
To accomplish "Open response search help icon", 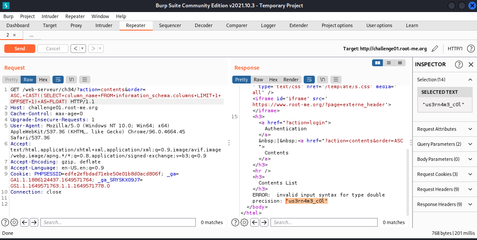I will tap(235, 222).
